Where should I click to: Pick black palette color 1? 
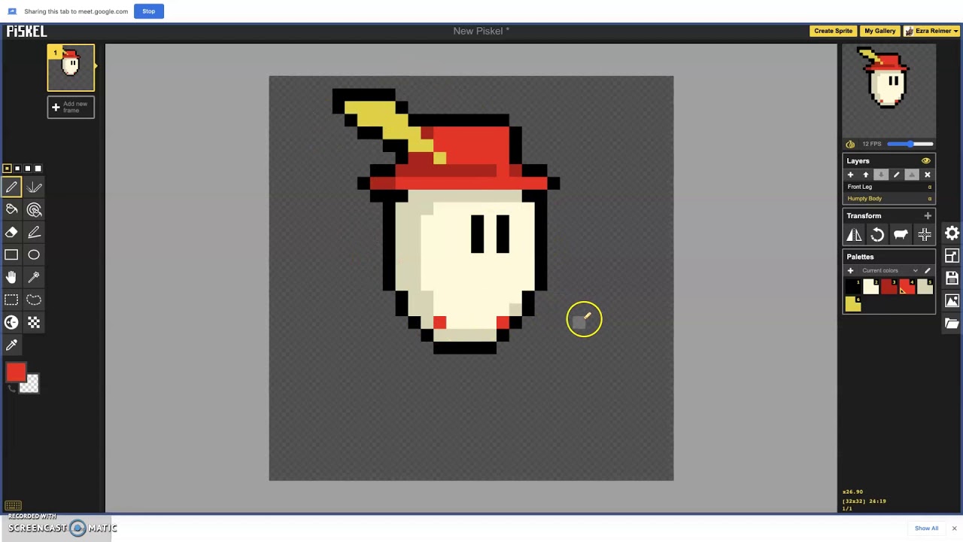coord(852,286)
